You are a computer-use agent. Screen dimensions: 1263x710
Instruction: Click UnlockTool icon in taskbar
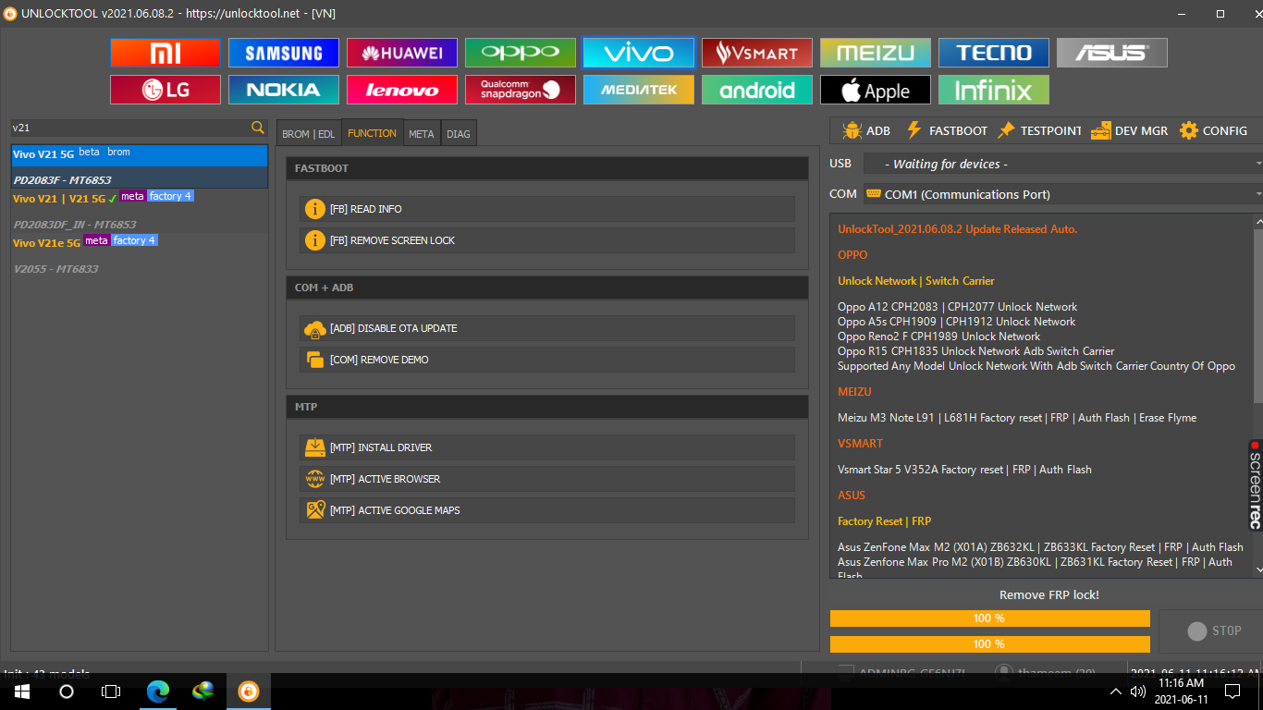pos(248,692)
